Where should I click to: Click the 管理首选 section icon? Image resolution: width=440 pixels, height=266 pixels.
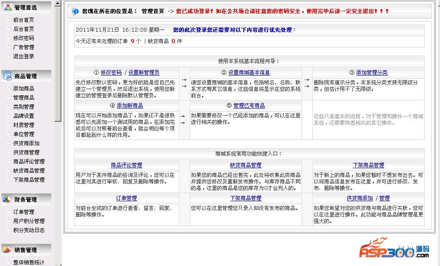(7, 7)
